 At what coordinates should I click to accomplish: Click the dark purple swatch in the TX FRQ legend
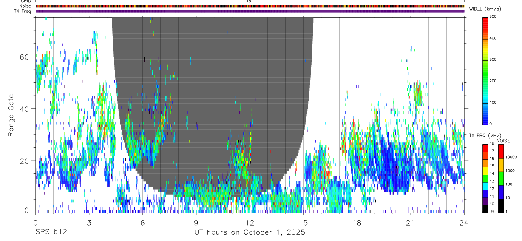point(485,201)
